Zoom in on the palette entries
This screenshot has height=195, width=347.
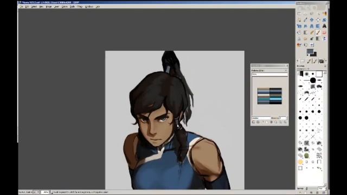[281, 122]
